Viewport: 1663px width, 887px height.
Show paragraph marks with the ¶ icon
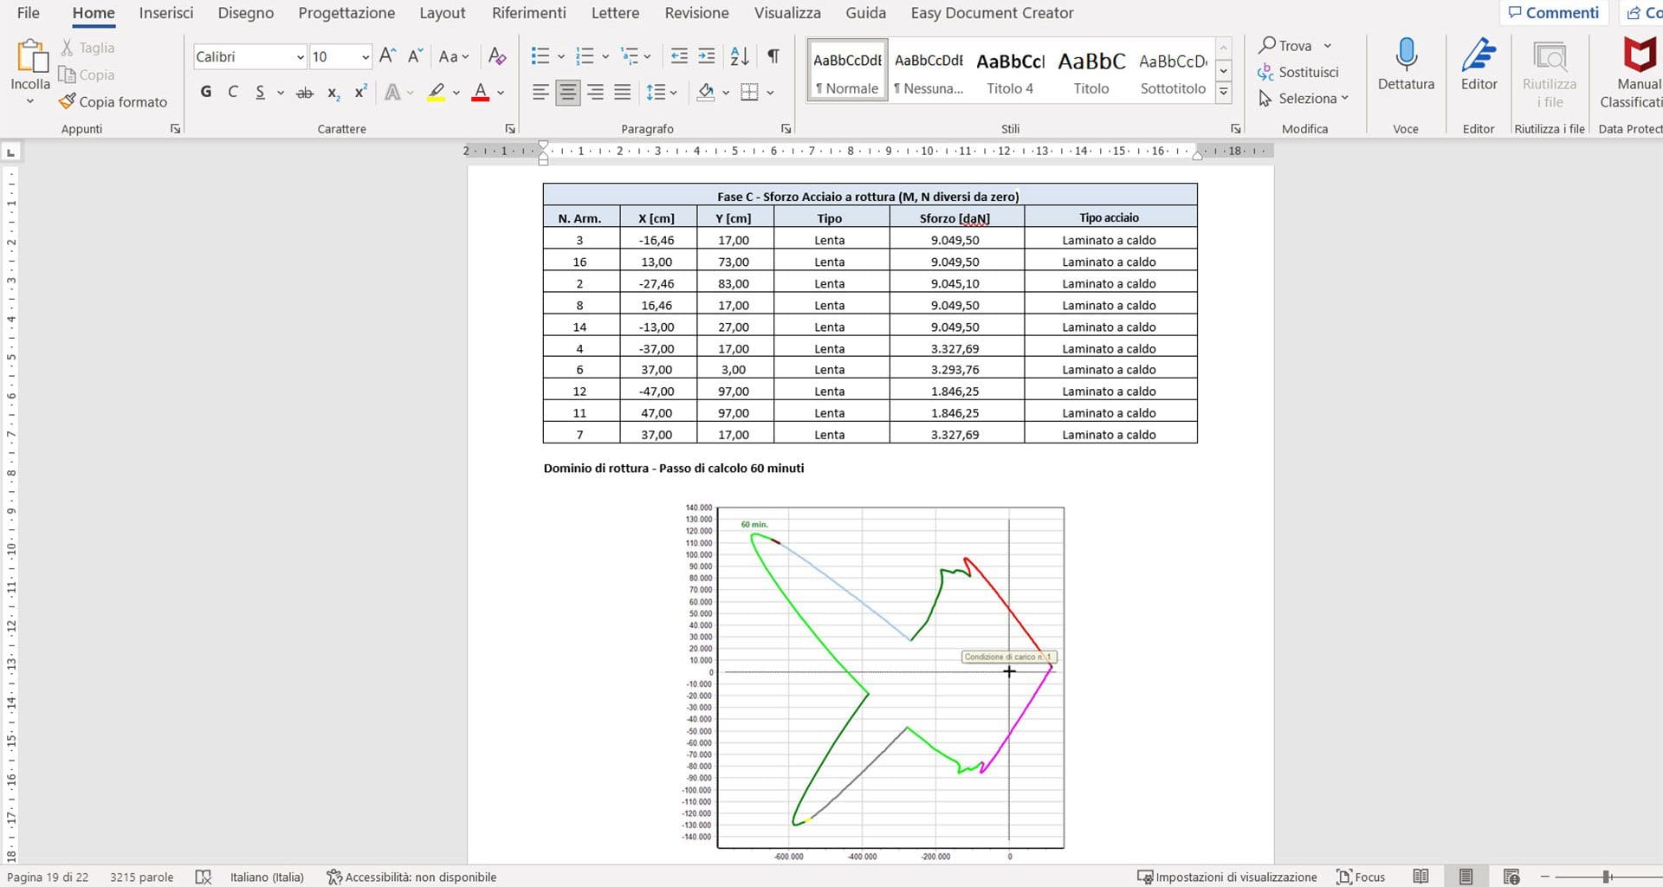pos(773,55)
